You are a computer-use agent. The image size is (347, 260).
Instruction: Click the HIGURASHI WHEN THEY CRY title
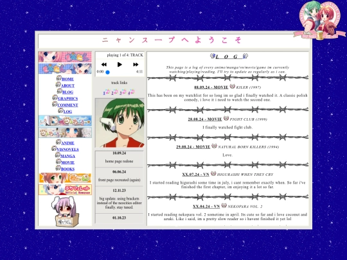tap(245, 175)
